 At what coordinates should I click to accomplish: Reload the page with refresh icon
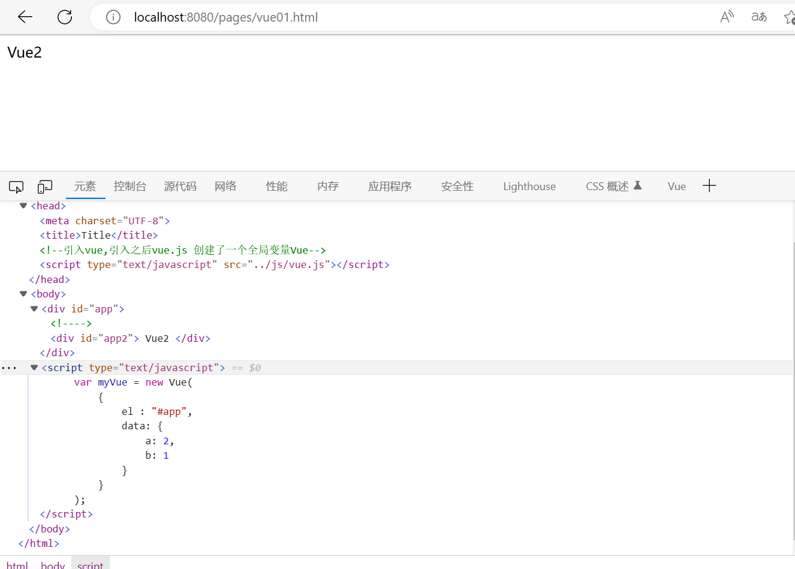click(65, 17)
